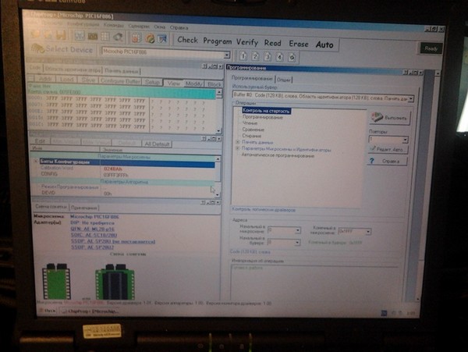Click the save-file toolbar icon

(x=61, y=35)
